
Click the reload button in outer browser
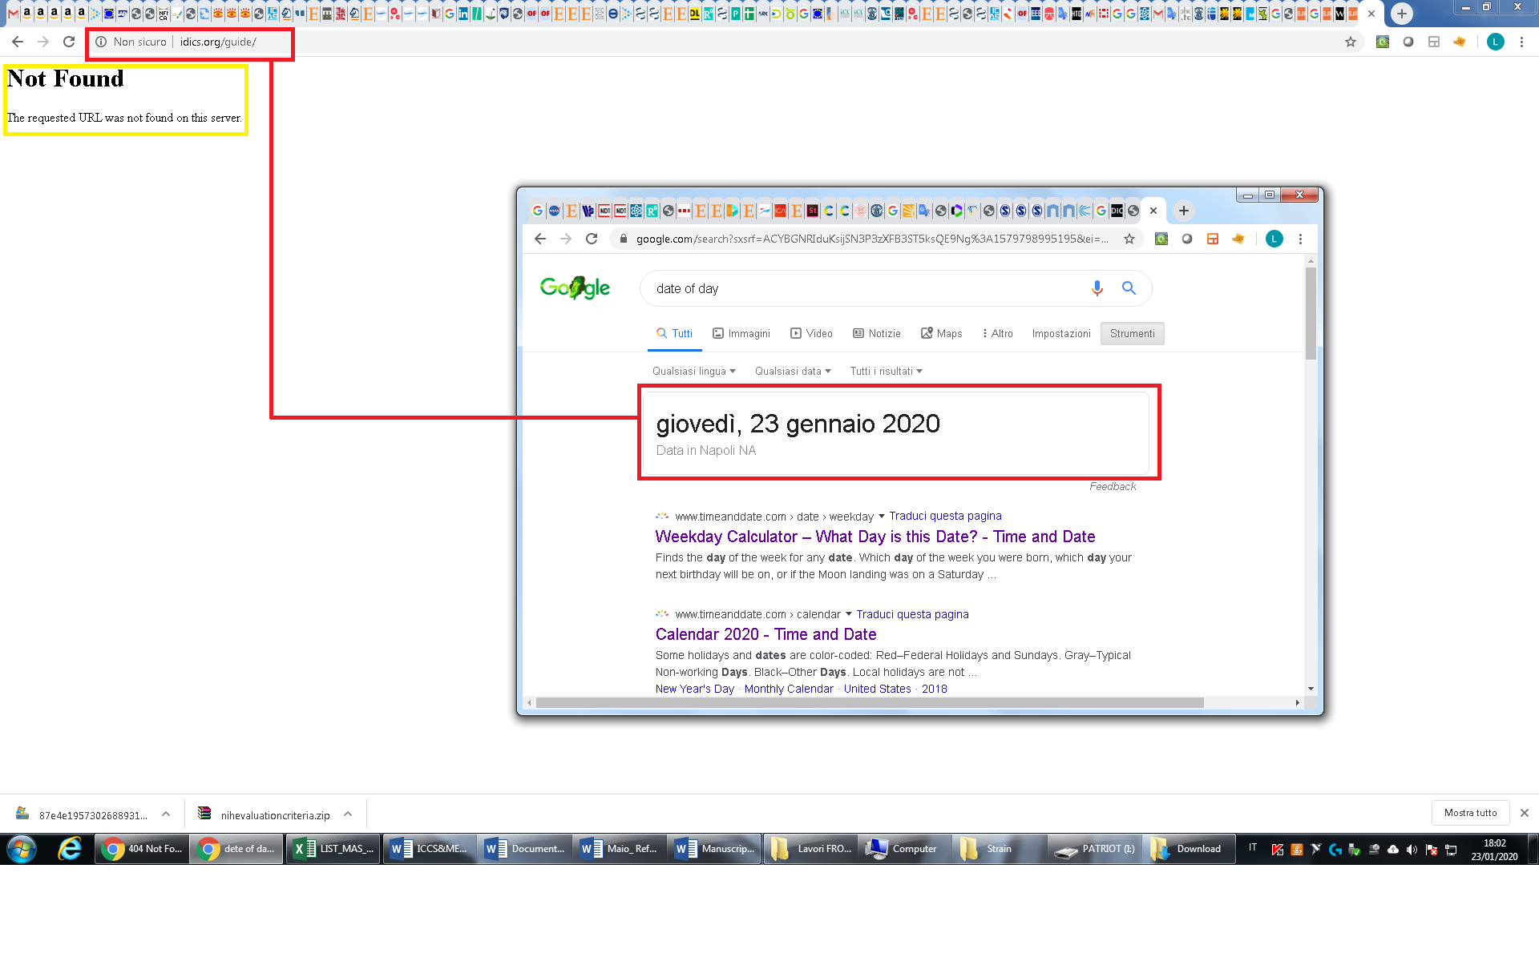tap(69, 42)
